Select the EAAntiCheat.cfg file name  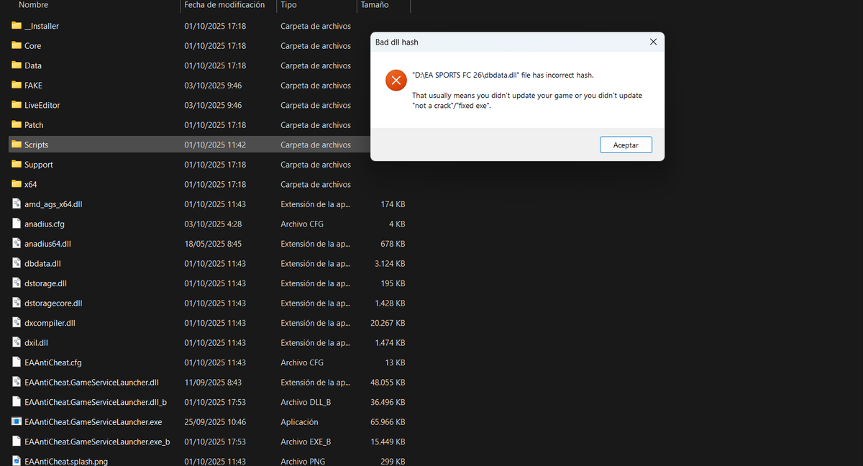pos(53,362)
